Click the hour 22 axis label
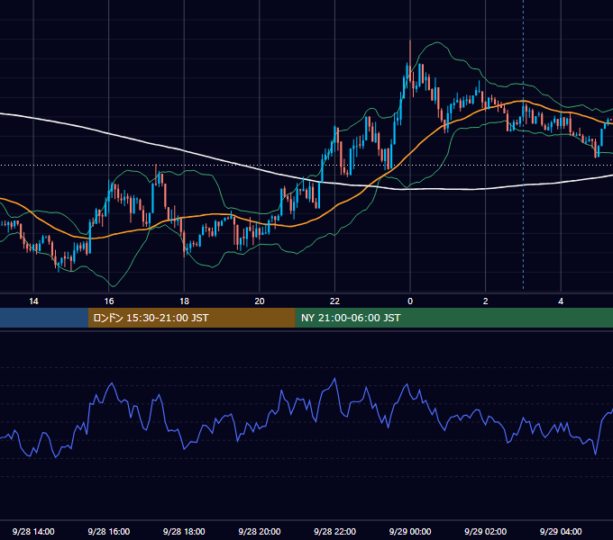Image resolution: width=613 pixels, height=540 pixels. [x=334, y=301]
